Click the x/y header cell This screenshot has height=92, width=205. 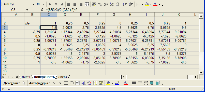click(x=32, y=23)
